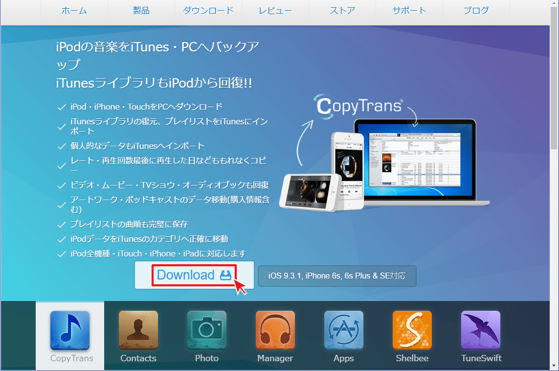Click the Photo camera app icon
The image size is (559, 371).
coord(206,330)
